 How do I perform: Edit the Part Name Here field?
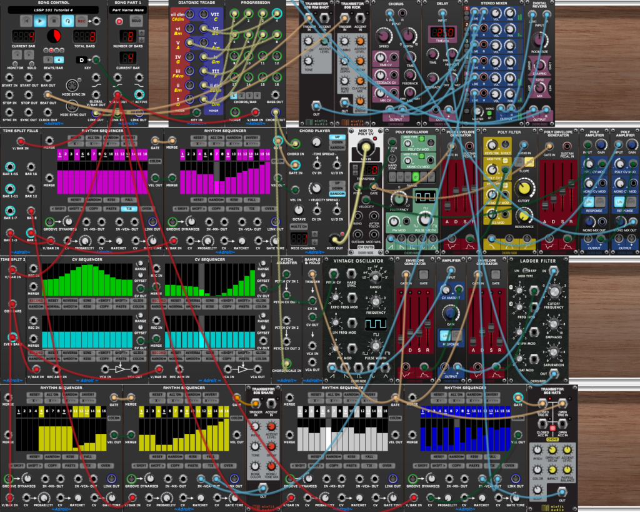127,10
